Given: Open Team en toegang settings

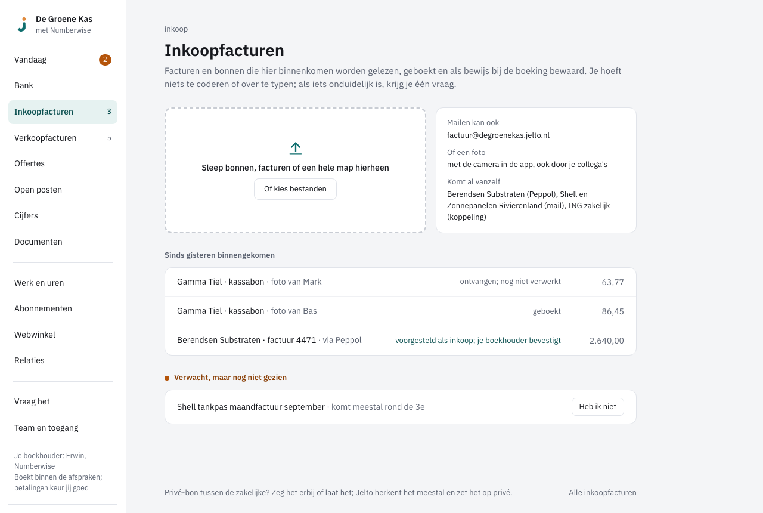Looking at the screenshot, I should tap(63, 428).
